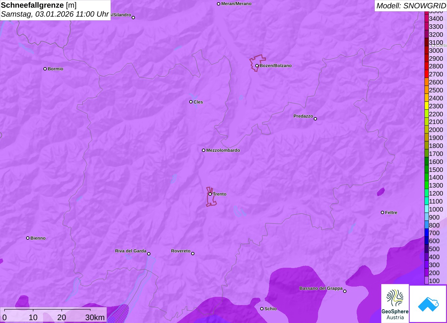Click the red 2700 legend swatch
Screen dimensions: 447x323
click(x=427, y=74)
